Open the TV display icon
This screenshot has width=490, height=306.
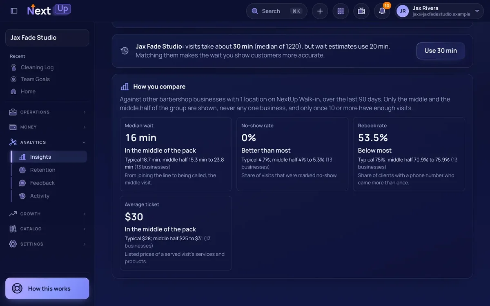pyautogui.click(x=361, y=11)
